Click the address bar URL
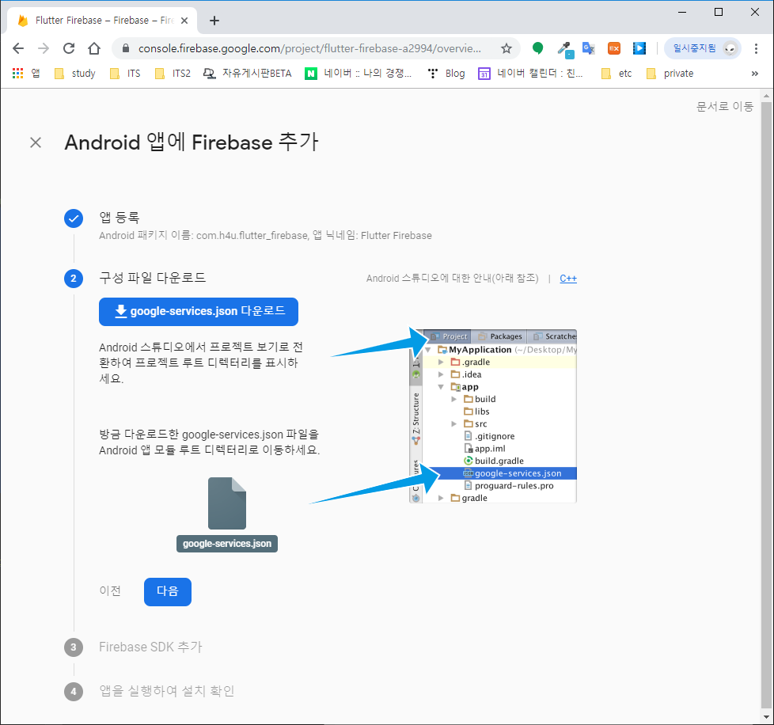774x725 pixels. (x=309, y=48)
